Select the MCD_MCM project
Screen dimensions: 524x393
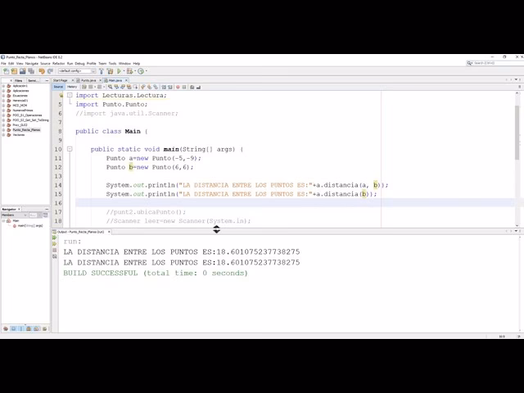pyautogui.click(x=20, y=106)
